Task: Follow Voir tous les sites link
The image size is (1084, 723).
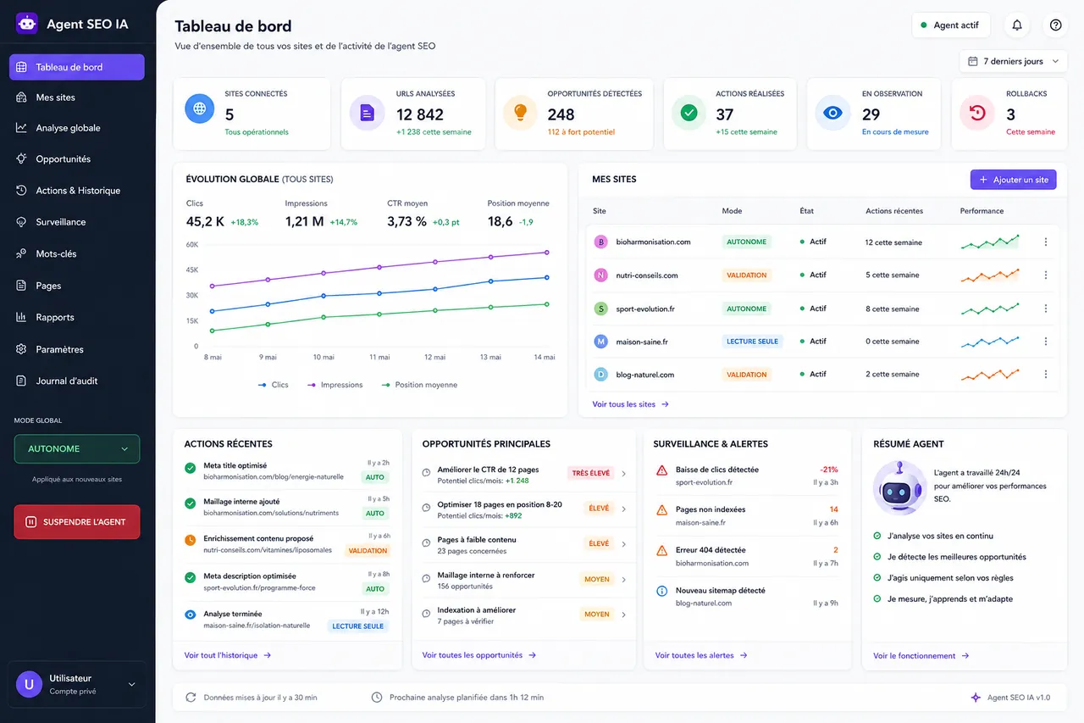Action: tap(631, 404)
